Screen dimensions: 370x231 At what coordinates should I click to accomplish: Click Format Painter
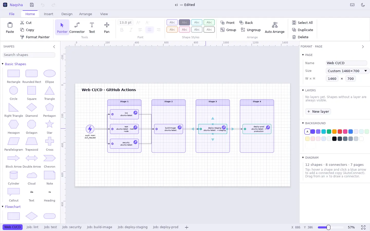pos(35,37)
